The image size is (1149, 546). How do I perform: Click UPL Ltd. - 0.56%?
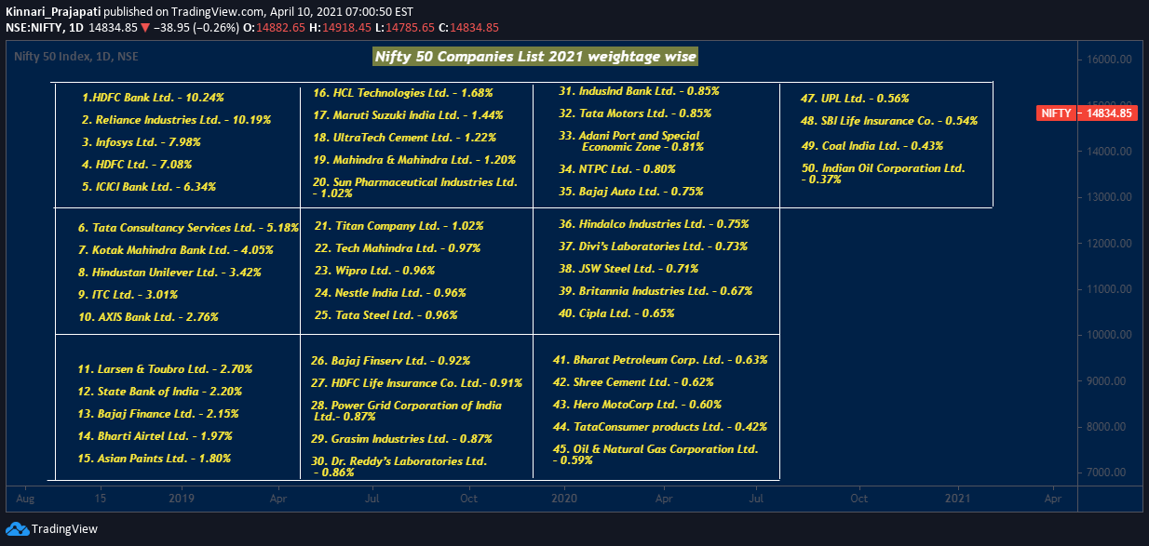point(855,99)
